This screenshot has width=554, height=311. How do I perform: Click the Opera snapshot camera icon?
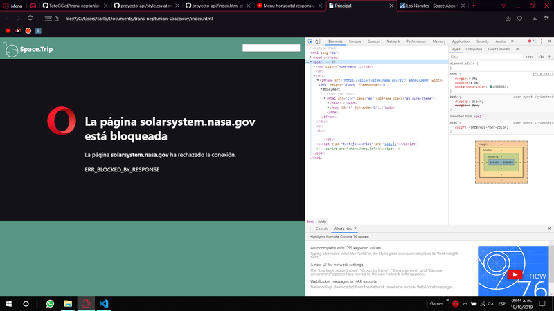coord(508,18)
